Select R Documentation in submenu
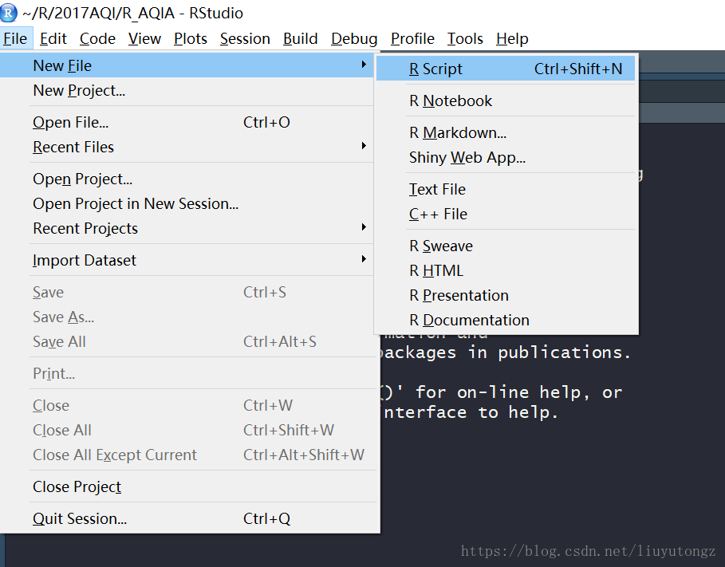 click(x=506, y=321)
